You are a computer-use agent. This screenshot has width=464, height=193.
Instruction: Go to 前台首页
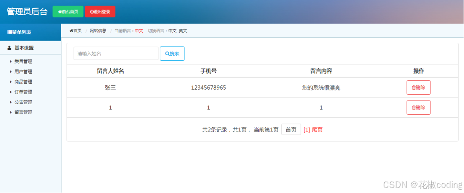[68, 12]
